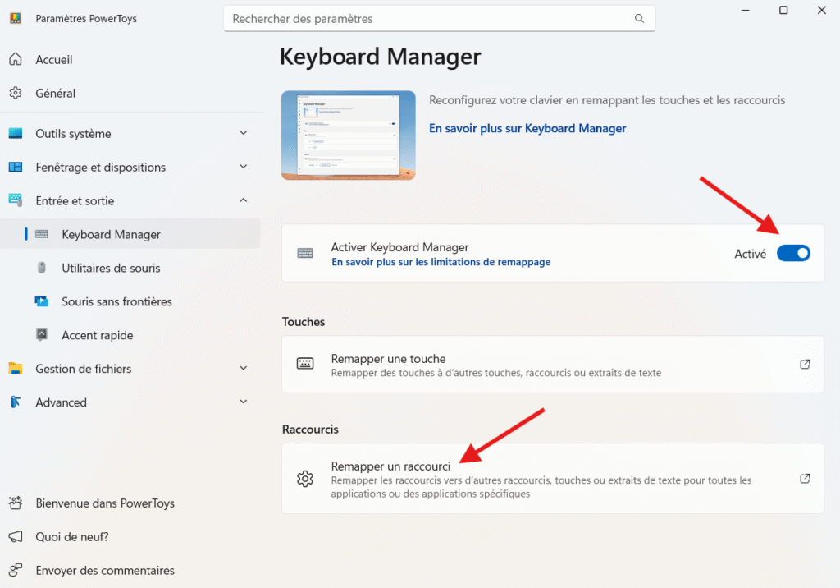Click the search magnifier icon
Screen dimensions: 840x588
click(x=639, y=18)
